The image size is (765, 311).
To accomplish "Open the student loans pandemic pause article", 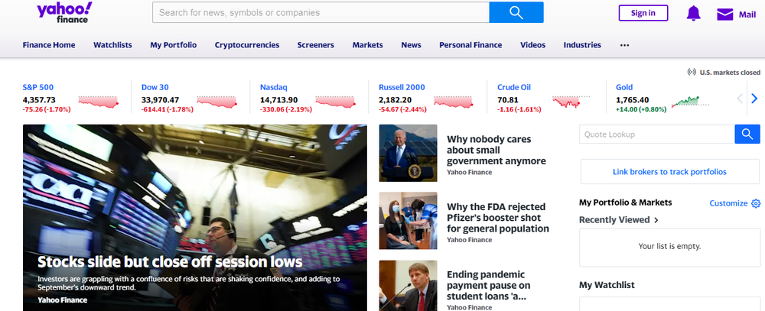I will pyautogui.click(x=488, y=285).
